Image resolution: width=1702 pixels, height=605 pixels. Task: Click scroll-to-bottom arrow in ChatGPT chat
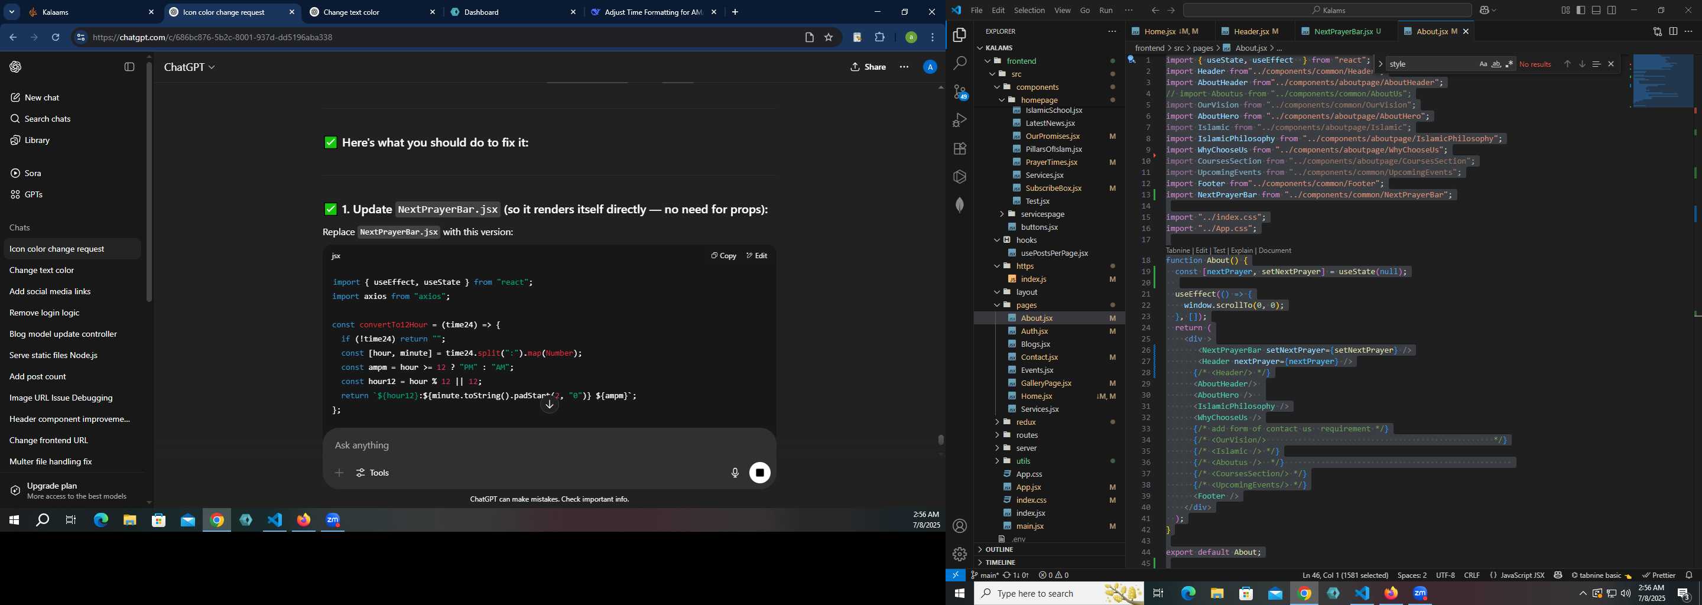coord(550,405)
